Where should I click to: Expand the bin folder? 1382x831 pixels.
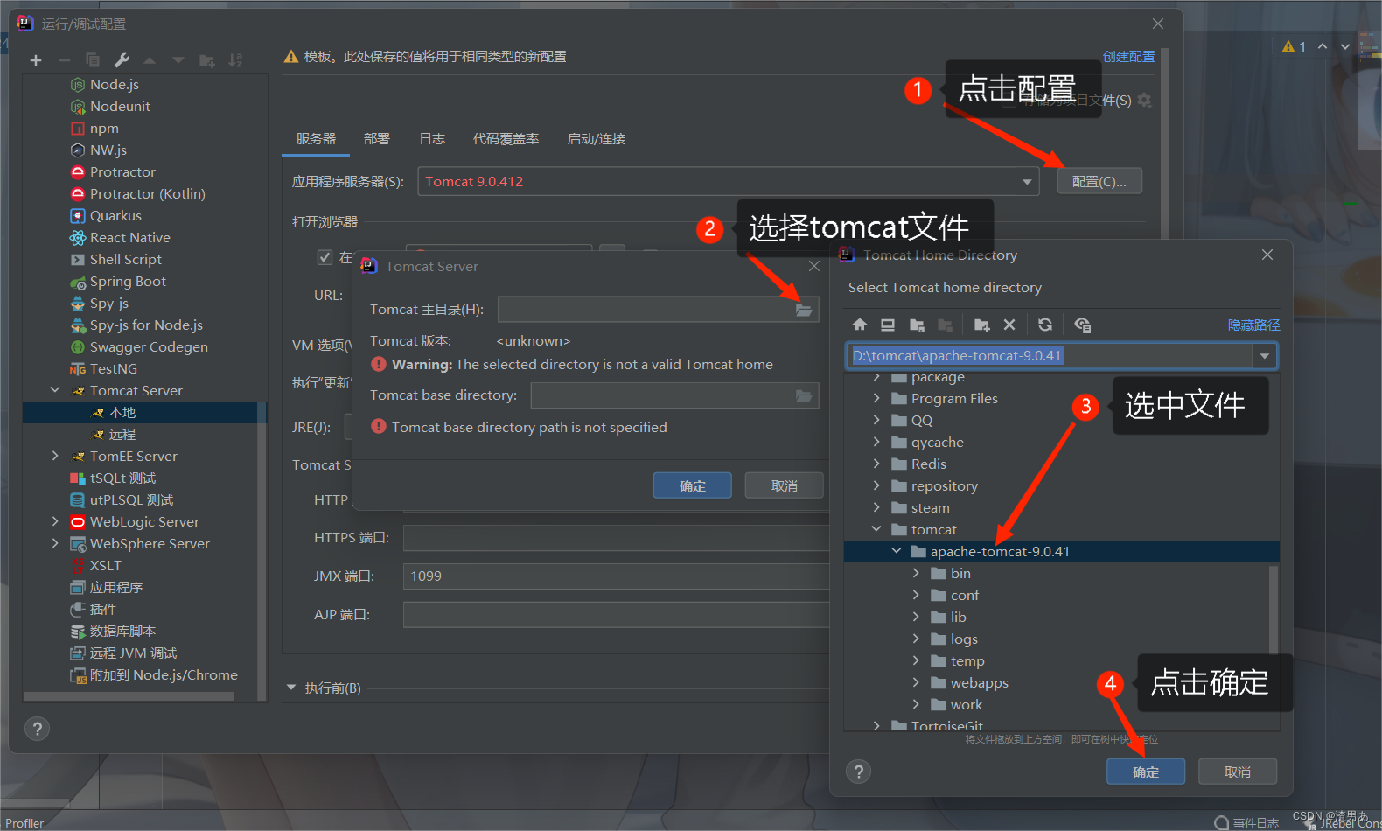[916, 573]
